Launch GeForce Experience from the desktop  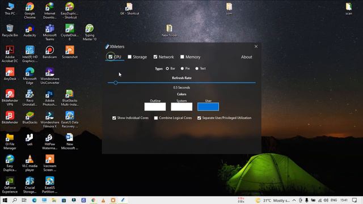[10, 185]
